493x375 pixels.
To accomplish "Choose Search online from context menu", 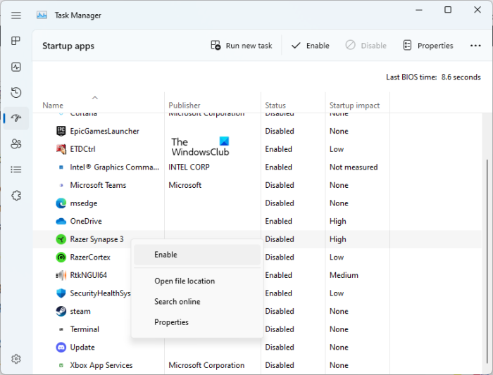I will (x=177, y=302).
